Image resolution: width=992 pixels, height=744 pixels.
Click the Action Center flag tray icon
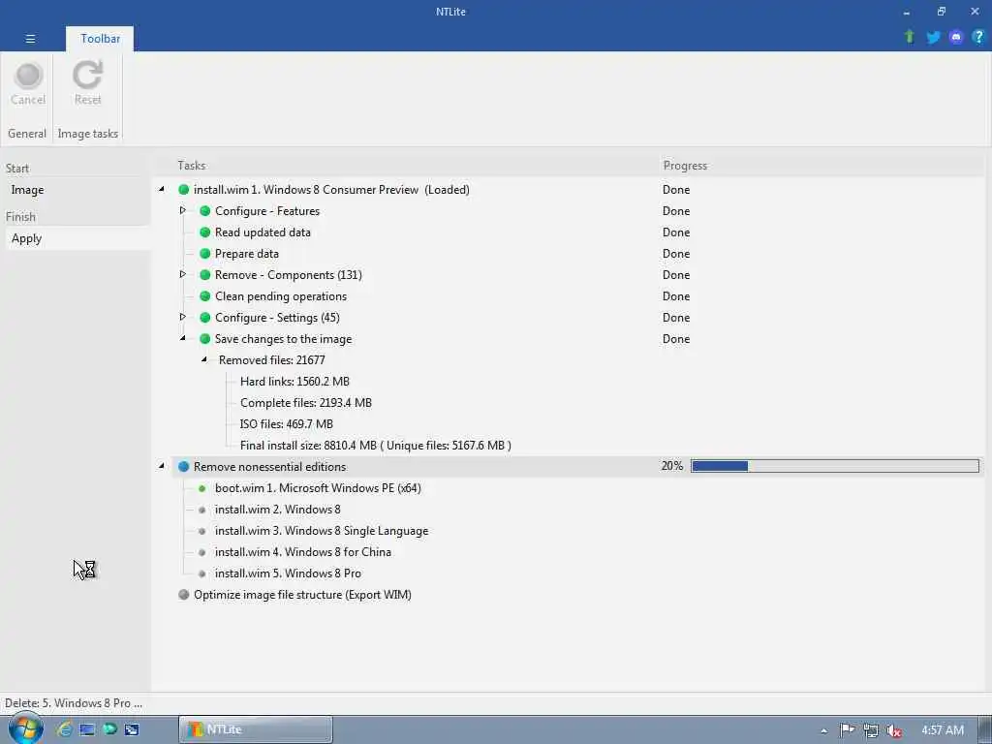point(847,730)
